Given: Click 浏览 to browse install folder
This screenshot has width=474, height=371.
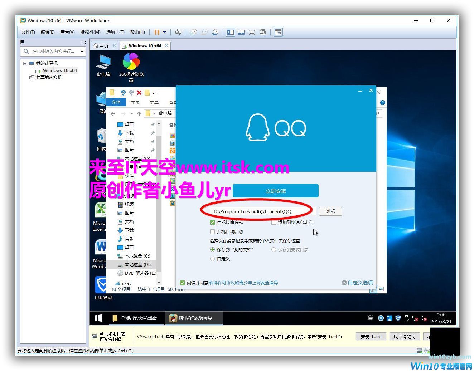Looking at the screenshot, I should click(330, 211).
